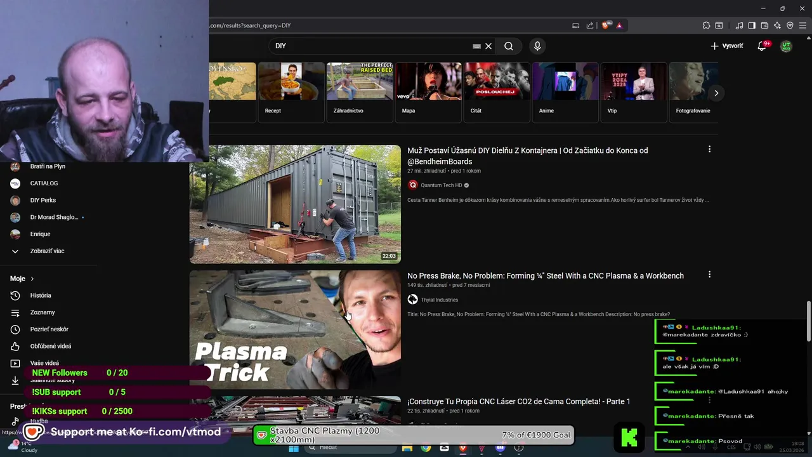Select the Fotografovanie category chip
This screenshot has height=457, width=812.
pyautogui.click(x=693, y=92)
